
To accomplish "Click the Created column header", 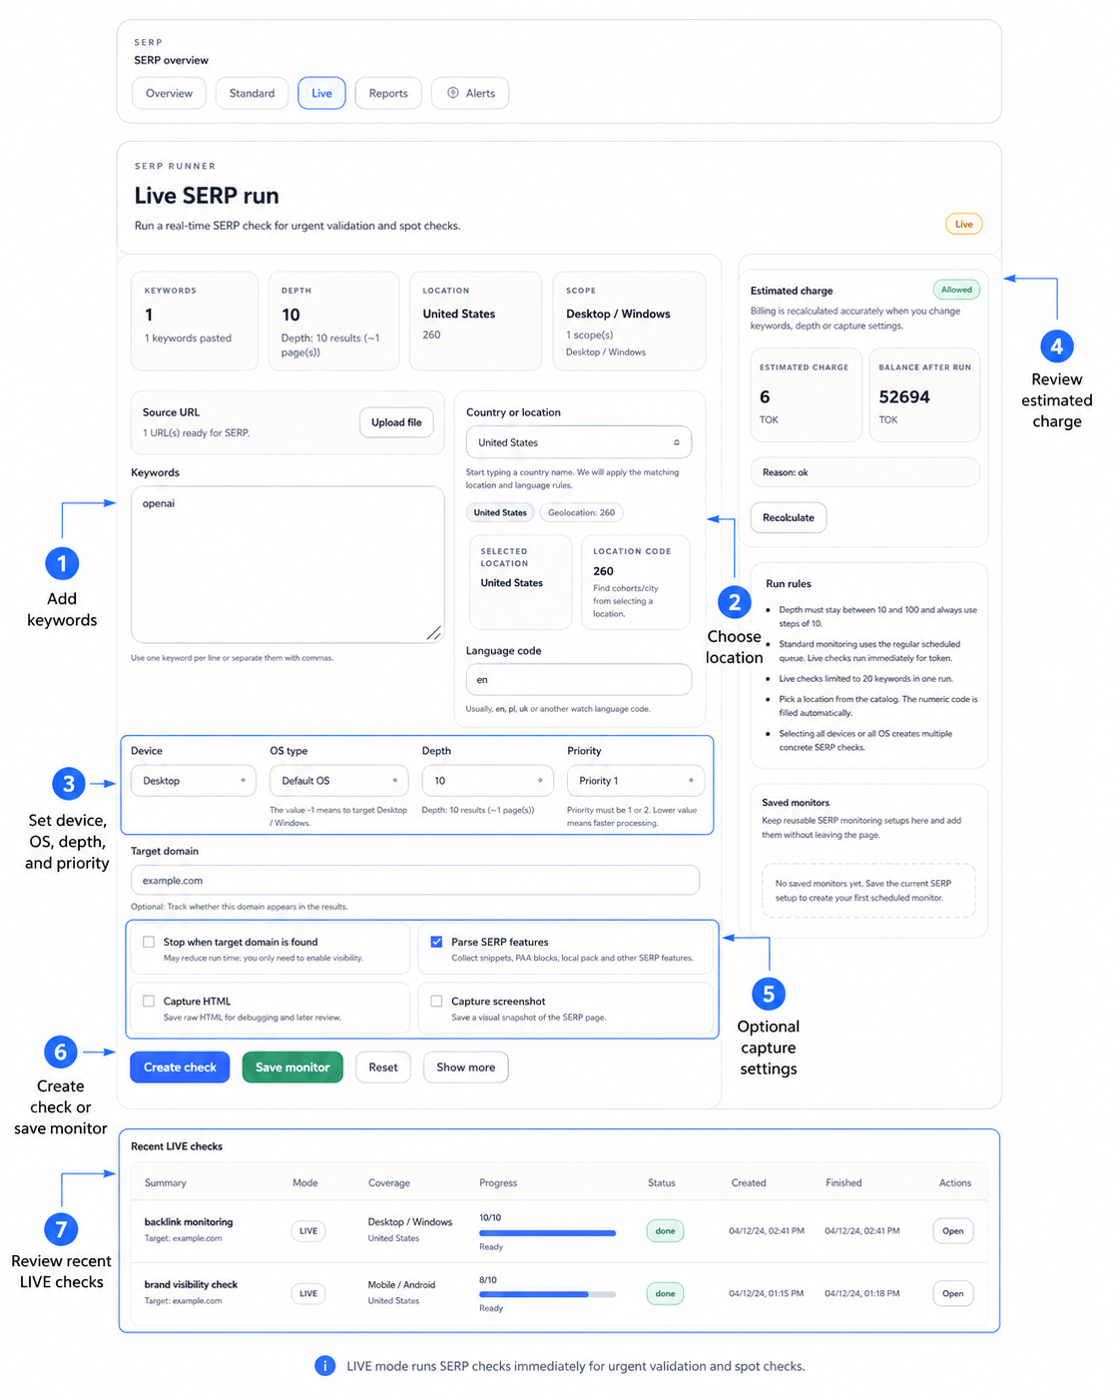I will 749,1182.
